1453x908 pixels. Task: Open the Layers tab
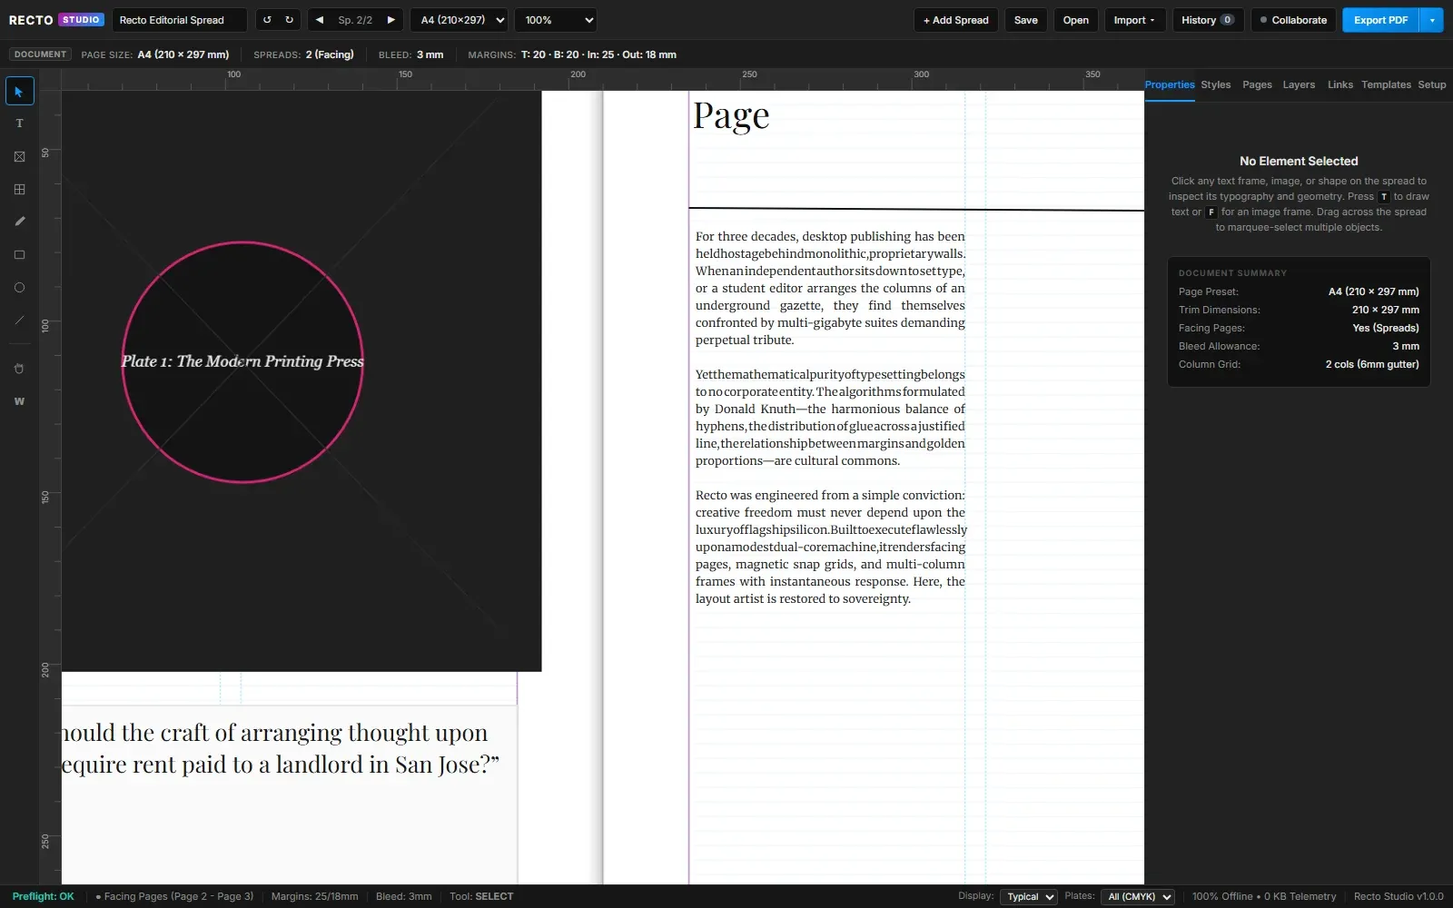point(1299,84)
